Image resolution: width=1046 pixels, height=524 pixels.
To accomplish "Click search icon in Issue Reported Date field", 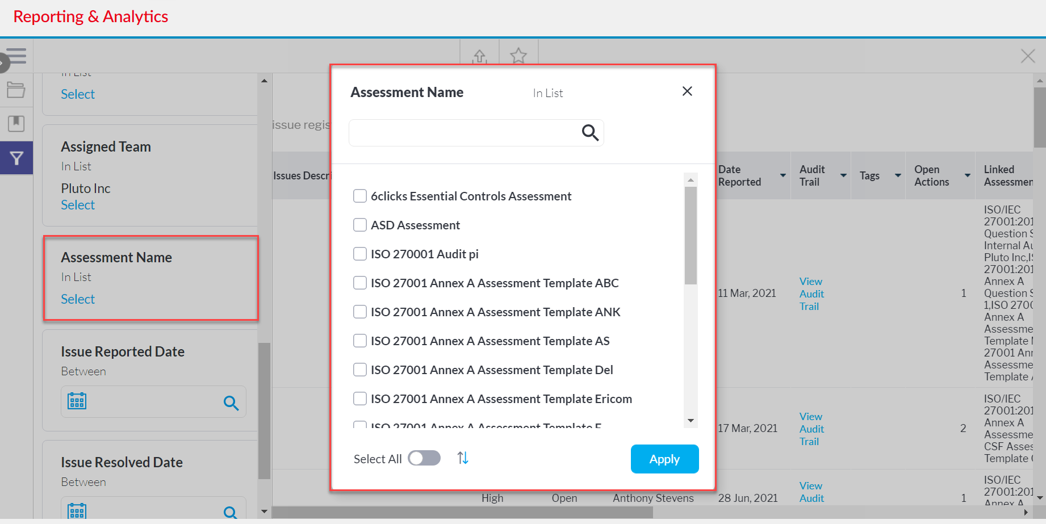I will pos(231,403).
